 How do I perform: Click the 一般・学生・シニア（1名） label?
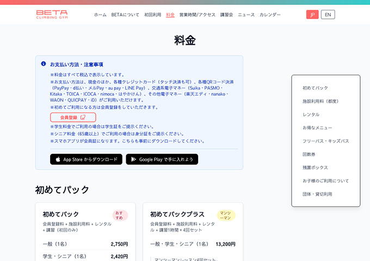click(180, 244)
